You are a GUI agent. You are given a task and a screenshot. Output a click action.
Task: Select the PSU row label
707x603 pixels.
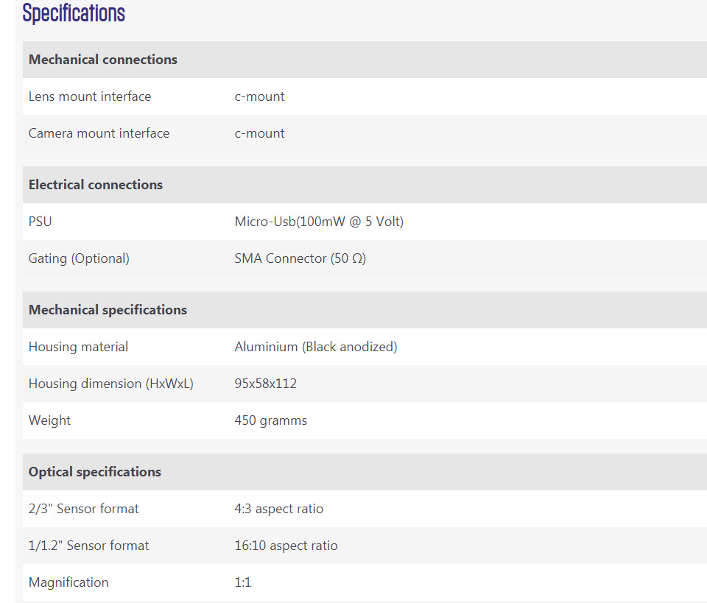point(40,222)
